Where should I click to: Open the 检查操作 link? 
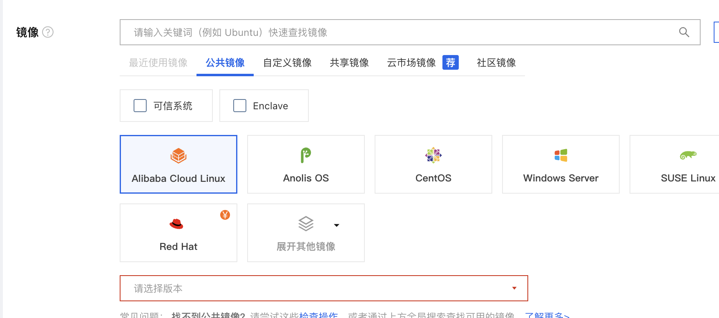point(319,315)
